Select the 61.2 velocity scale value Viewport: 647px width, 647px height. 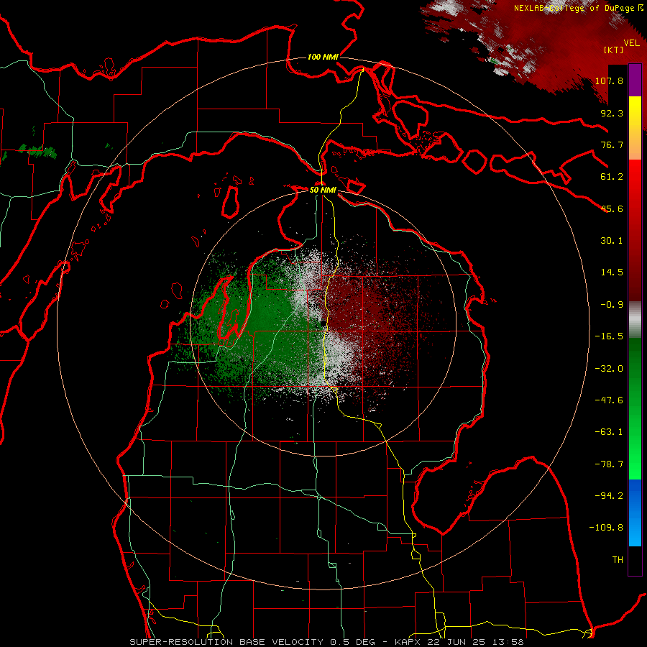tap(612, 177)
